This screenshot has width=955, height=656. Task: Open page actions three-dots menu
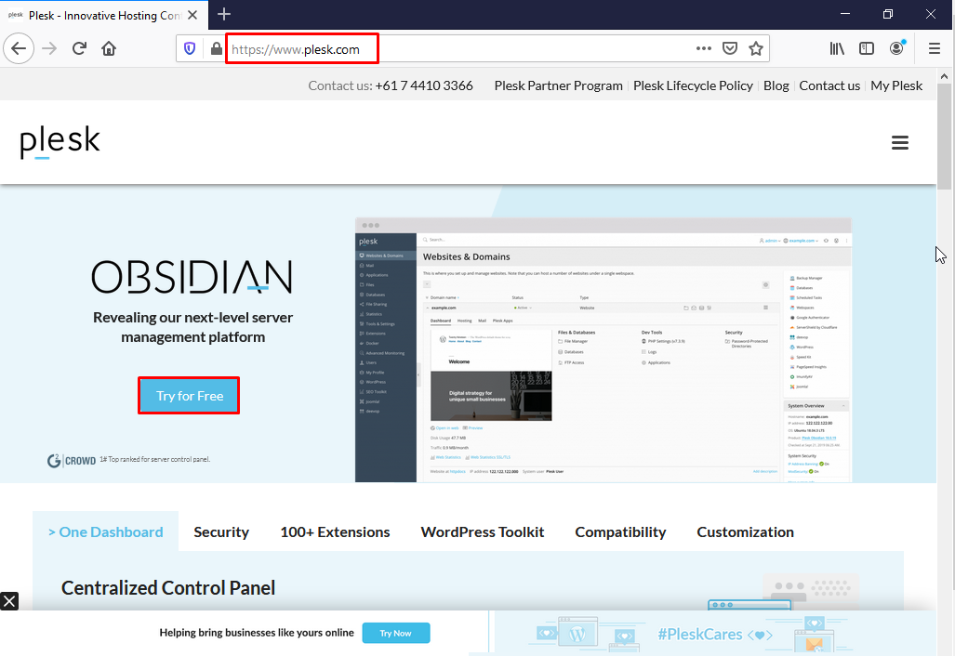click(703, 48)
